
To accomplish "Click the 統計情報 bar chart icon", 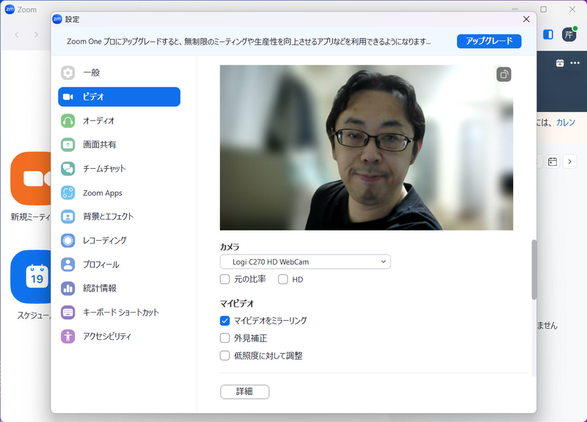I will (68, 288).
